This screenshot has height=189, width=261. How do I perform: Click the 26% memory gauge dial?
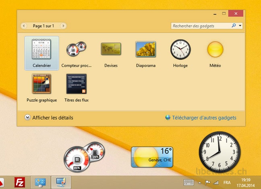click(95, 152)
